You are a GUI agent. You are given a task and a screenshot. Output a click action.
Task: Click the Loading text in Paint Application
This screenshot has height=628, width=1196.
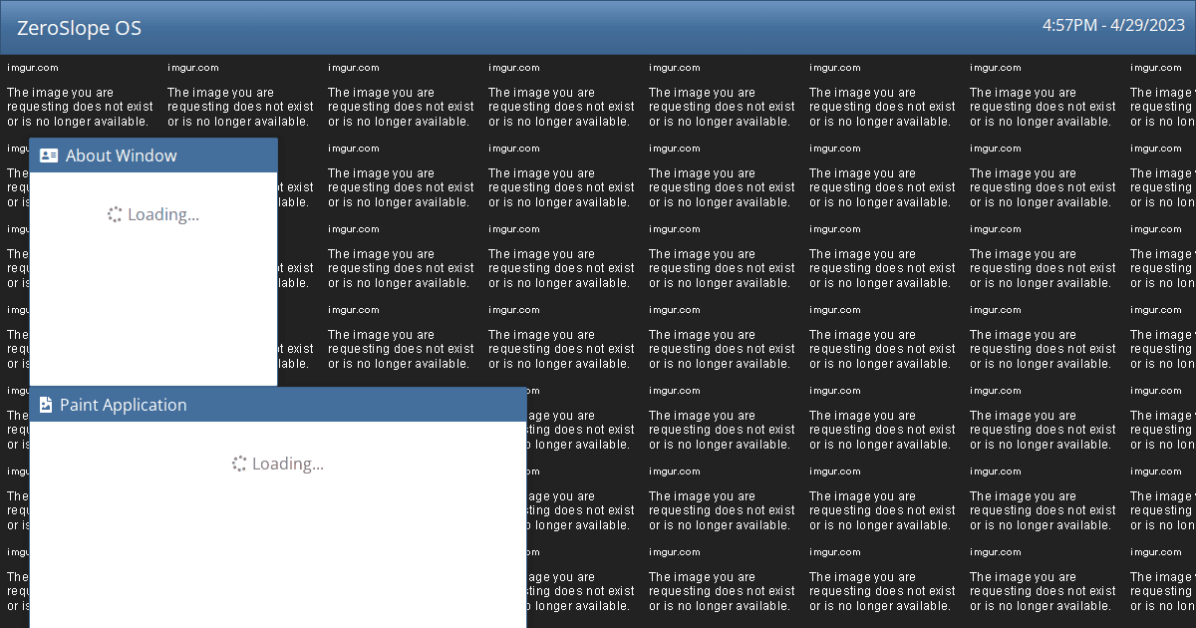coord(288,463)
